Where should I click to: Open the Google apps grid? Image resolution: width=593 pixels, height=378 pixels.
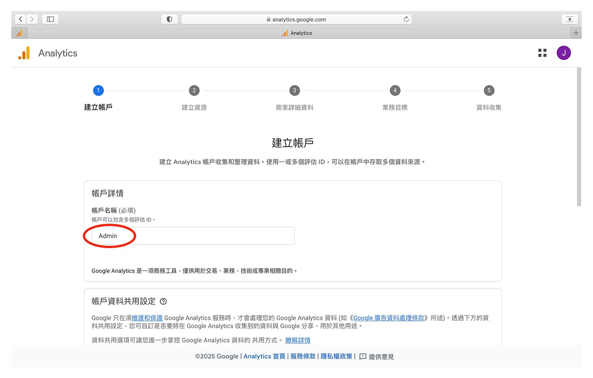pyautogui.click(x=542, y=53)
